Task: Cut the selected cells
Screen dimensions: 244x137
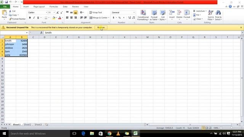Action: click(12, 11)
